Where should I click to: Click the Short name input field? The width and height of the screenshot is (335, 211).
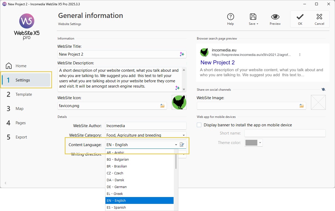point(285,133)
